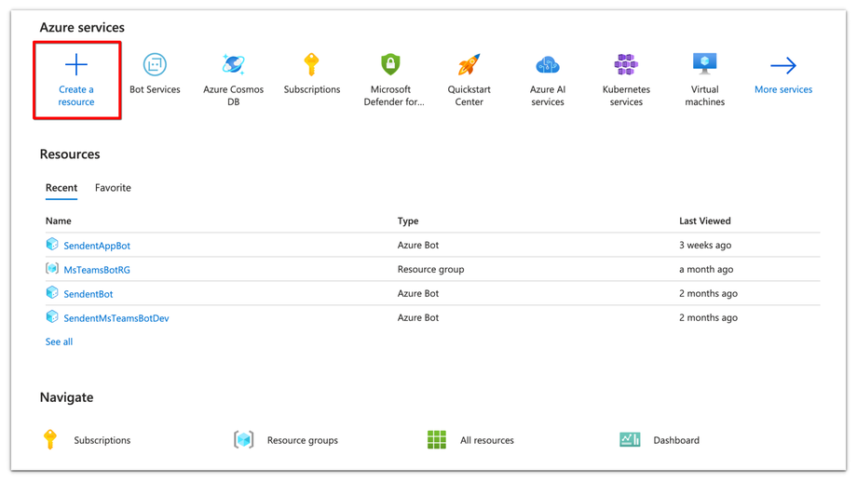Click the Kubernetes services label
Viewport: 857px width, 482px height.
point(626,96)
